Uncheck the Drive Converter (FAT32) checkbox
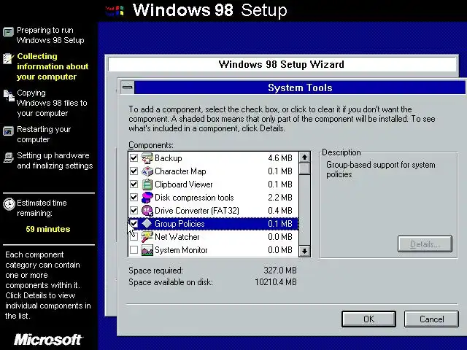This screenshot has width=467, height=350. click(x=134, y=211)
